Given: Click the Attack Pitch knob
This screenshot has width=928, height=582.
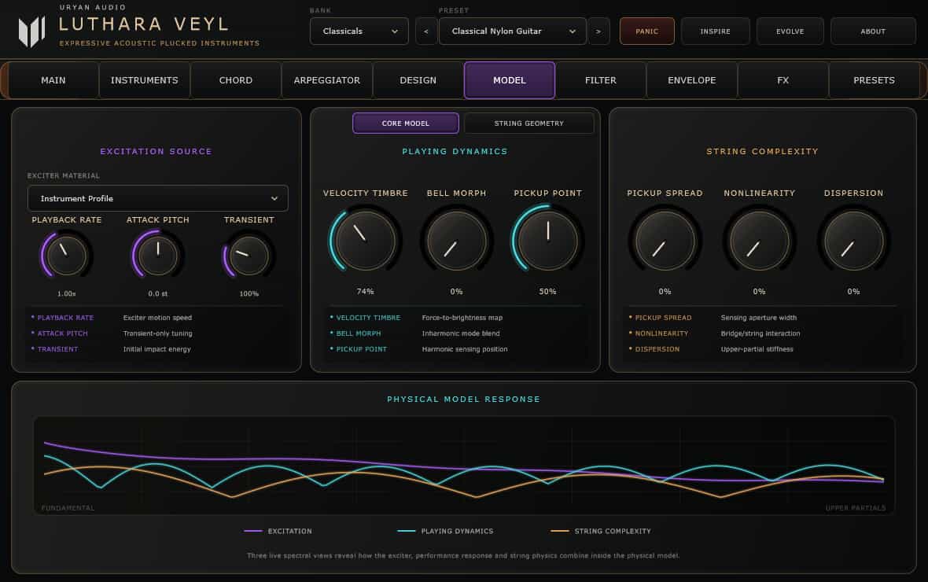Looking at the screenshot, I should (x=158, y=256).
